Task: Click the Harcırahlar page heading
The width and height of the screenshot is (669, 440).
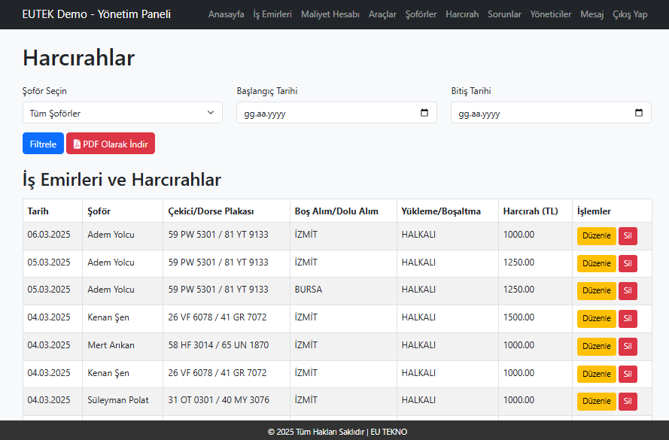Action: 78,58
